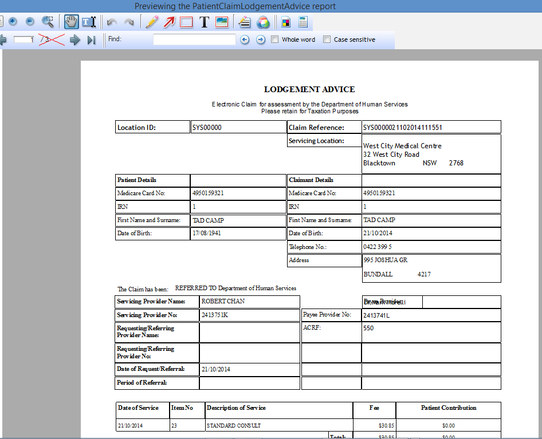Choose the text selection tool

click(89, 22)
